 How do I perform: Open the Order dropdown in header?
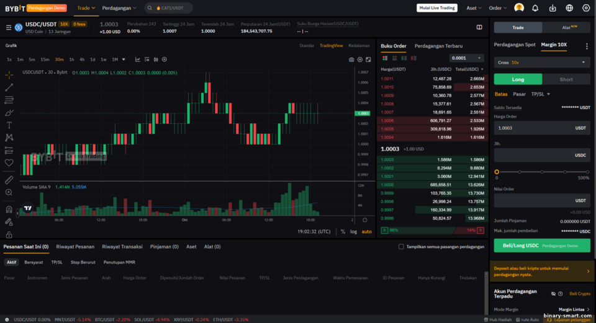pos(497,8)
